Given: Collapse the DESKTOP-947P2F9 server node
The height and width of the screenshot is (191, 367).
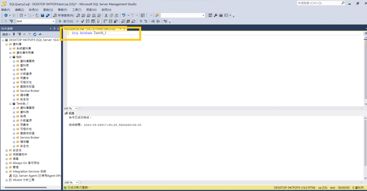Looking at the screenshot, I should (3, 40).
